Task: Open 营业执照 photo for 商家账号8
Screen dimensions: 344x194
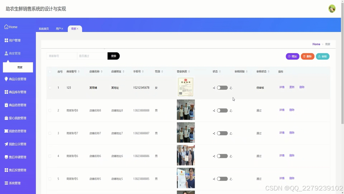Action: [x=186, y=110]
